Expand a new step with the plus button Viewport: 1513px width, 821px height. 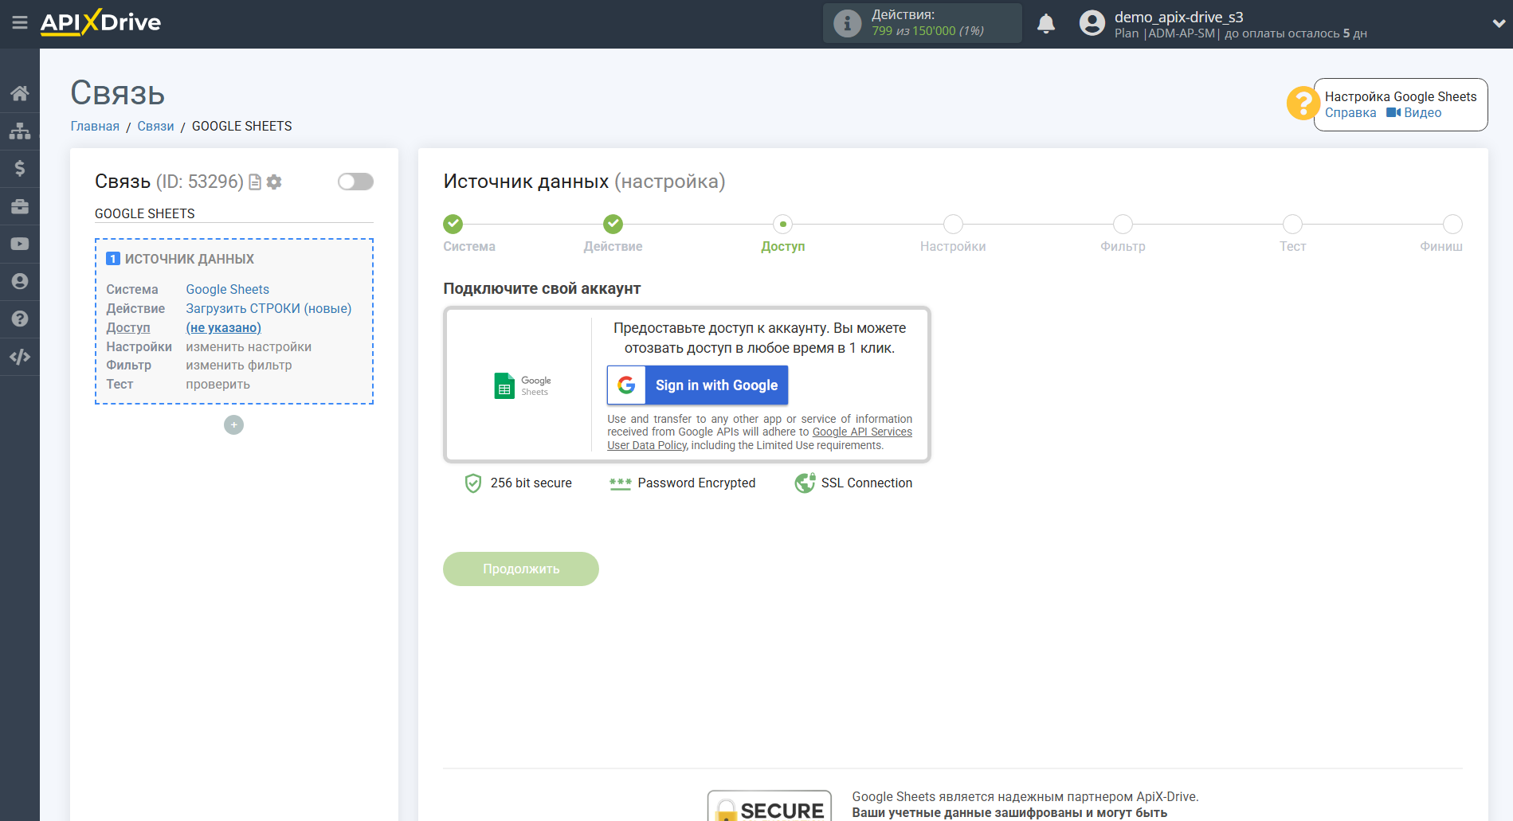[x=233, y=424]
